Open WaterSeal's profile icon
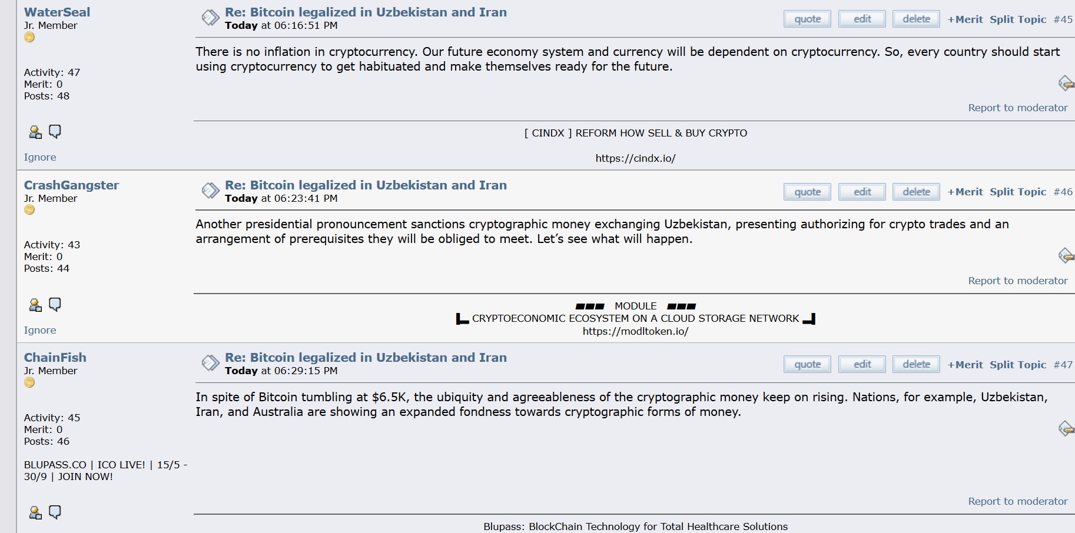Screen dimensions: 1075x533 35,132
